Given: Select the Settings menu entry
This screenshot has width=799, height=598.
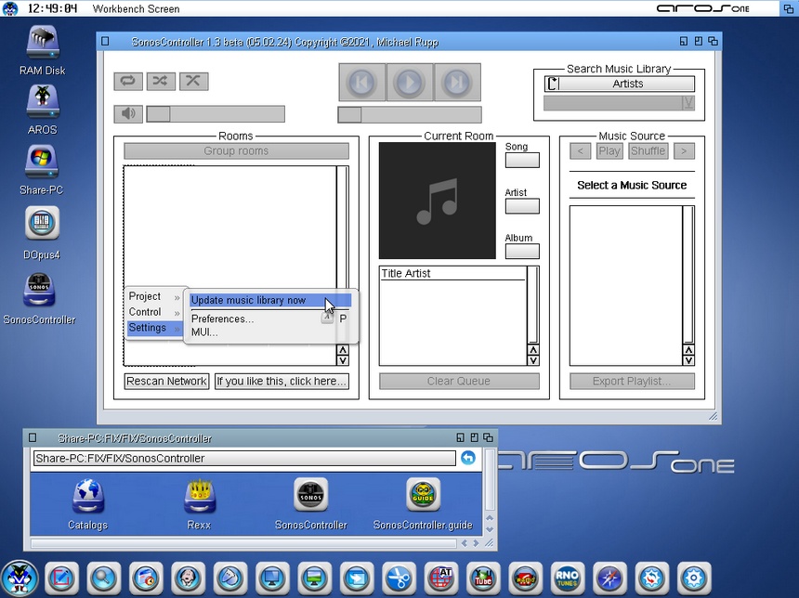Looking at the screenshot, I should click(x=154, y=328).
